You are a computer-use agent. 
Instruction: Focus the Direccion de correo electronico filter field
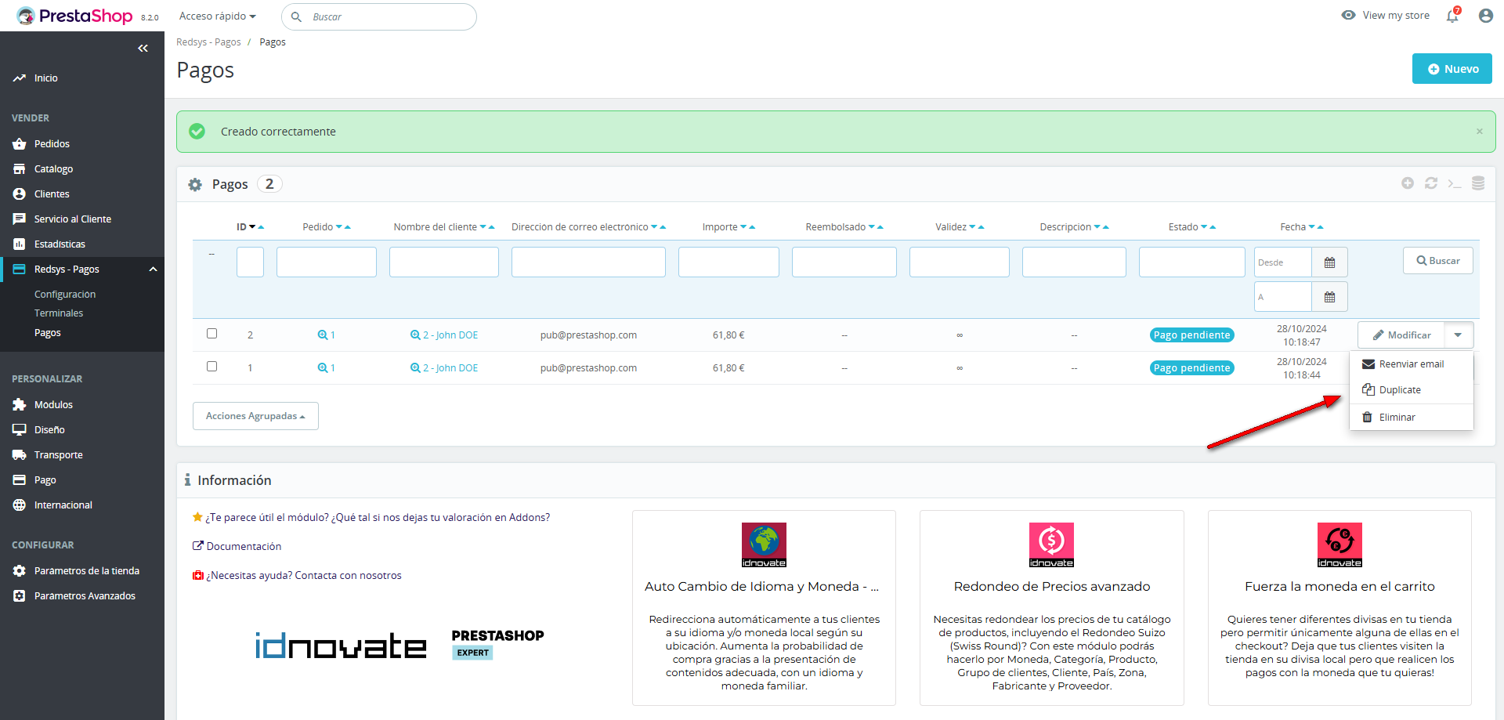point(588,262)
